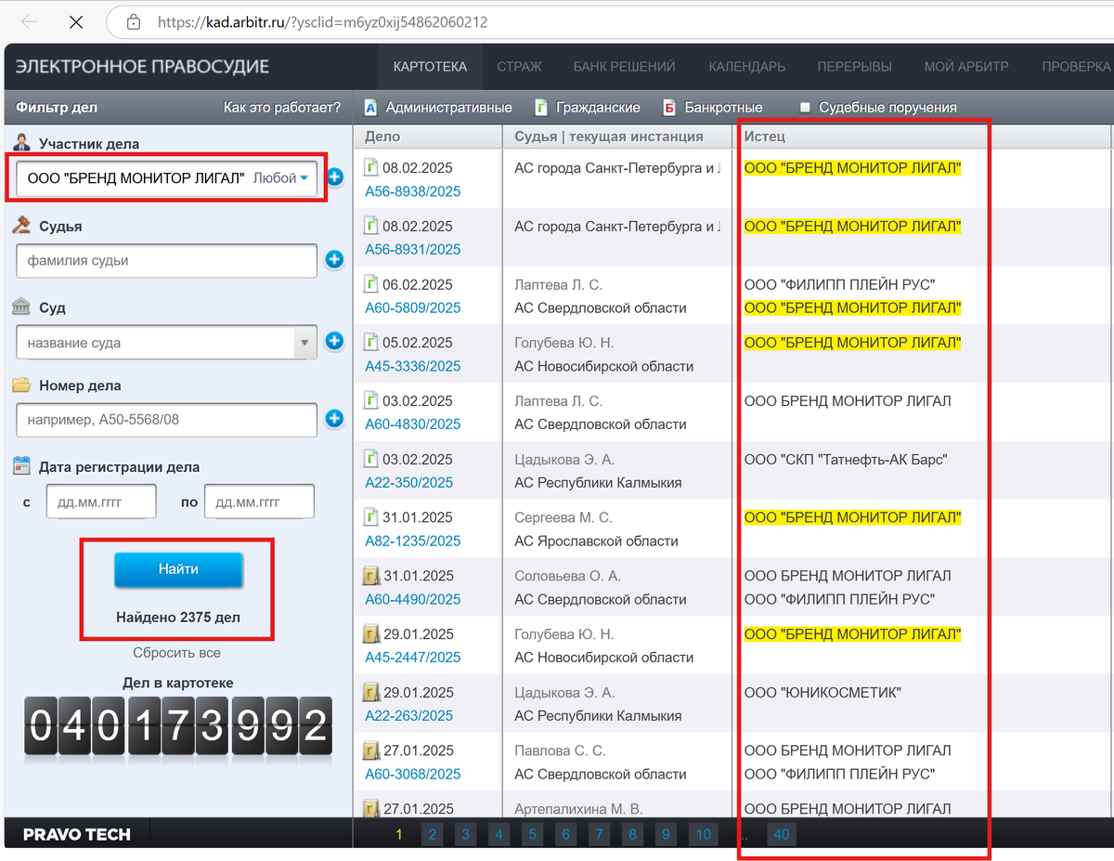
Task: Click the end date field after по
Action: [x=259, y=502]
